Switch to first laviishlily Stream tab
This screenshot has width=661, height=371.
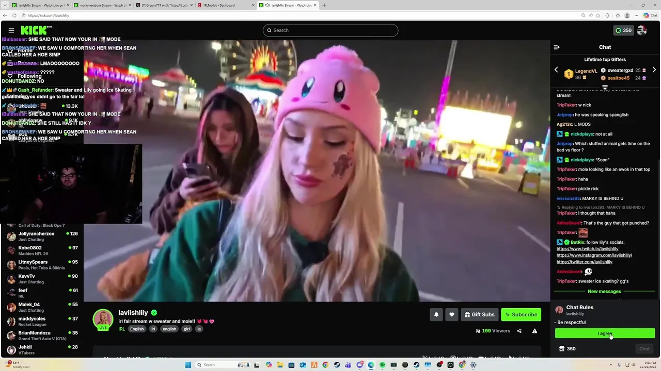(x=39, y=5)
